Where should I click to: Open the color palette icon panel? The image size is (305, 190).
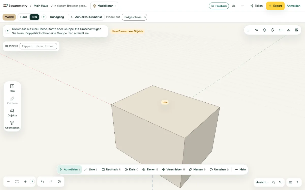[272, 30]
